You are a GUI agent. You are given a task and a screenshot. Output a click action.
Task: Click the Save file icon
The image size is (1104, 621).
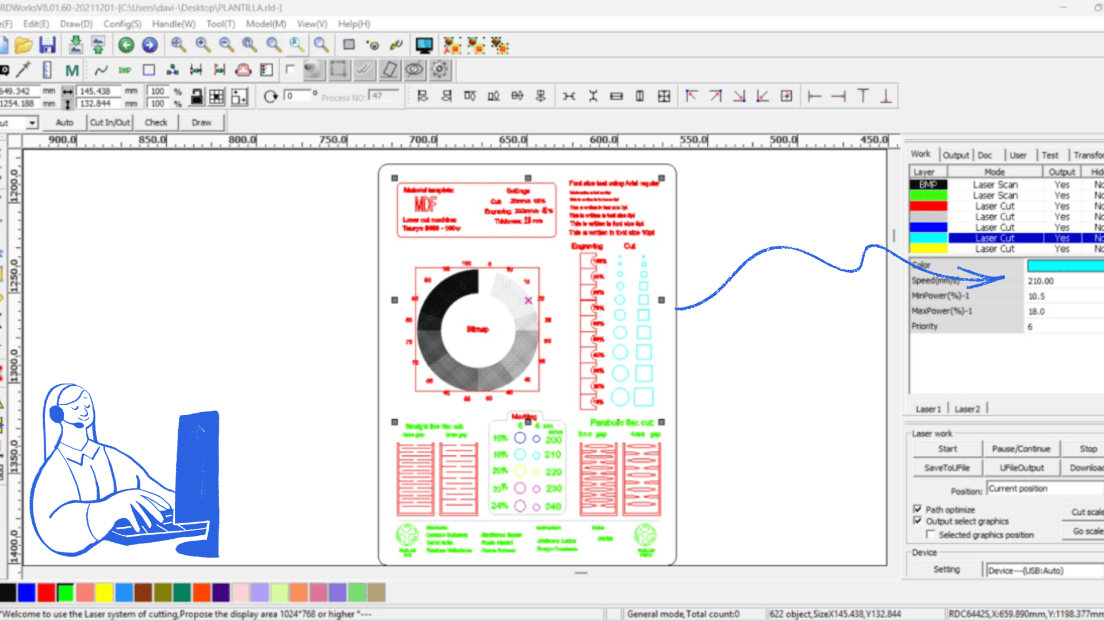(47, 44)
